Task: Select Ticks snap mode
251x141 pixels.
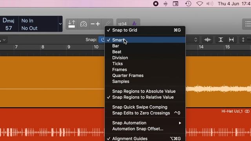Action: pos(145,63)
